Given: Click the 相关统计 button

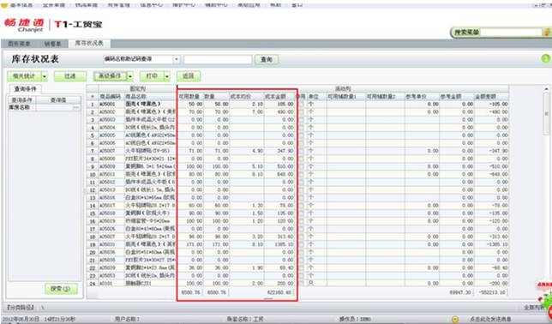Looking at the screenshot, I should 24,76.
